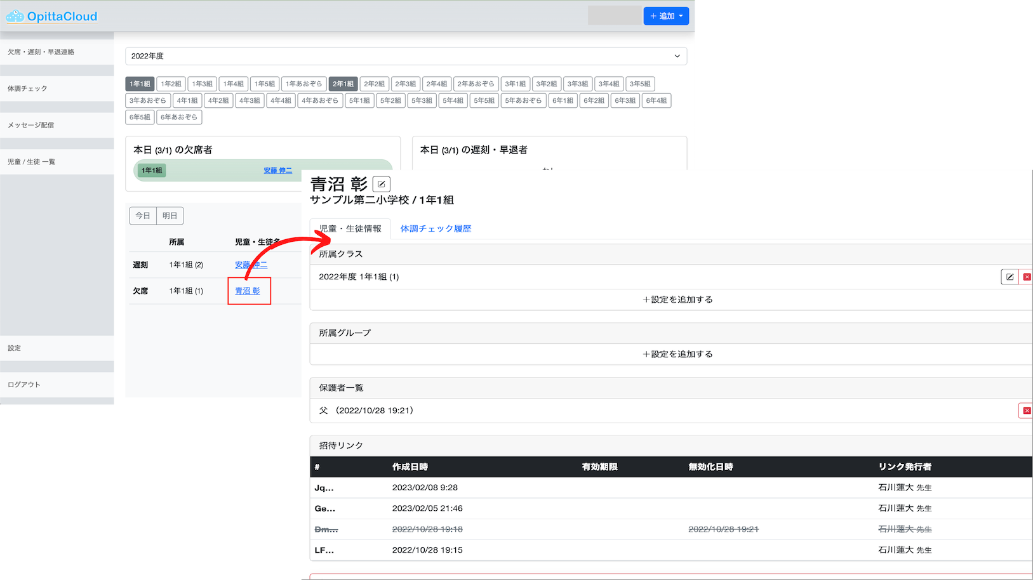Select the 6年5組 class button

click(140, 117)
